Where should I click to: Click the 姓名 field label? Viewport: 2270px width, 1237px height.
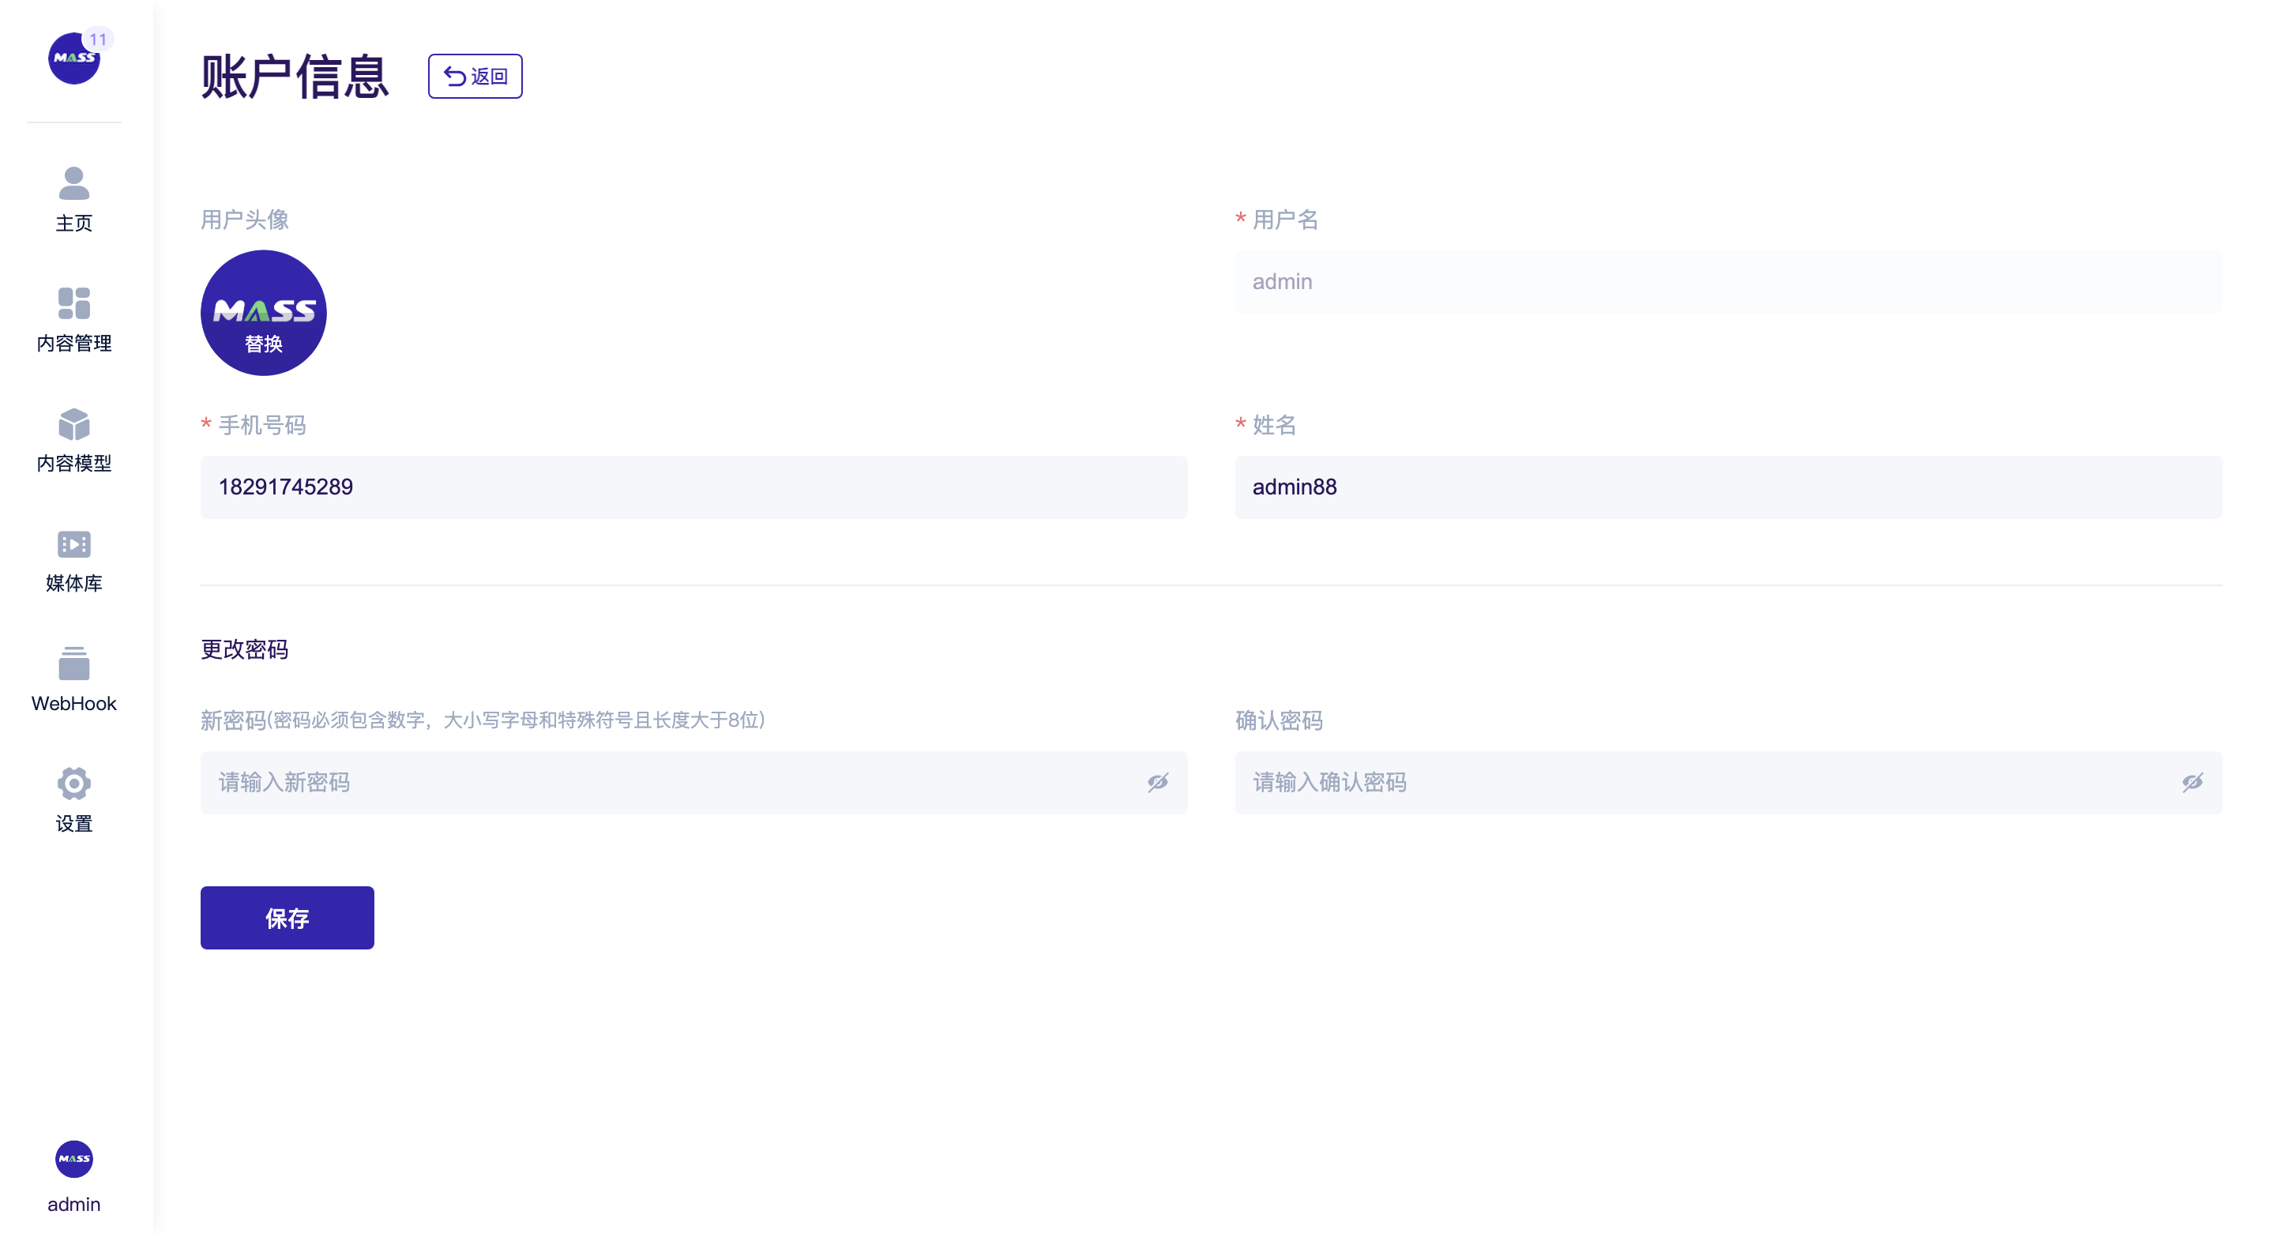tap(1274, 426)
